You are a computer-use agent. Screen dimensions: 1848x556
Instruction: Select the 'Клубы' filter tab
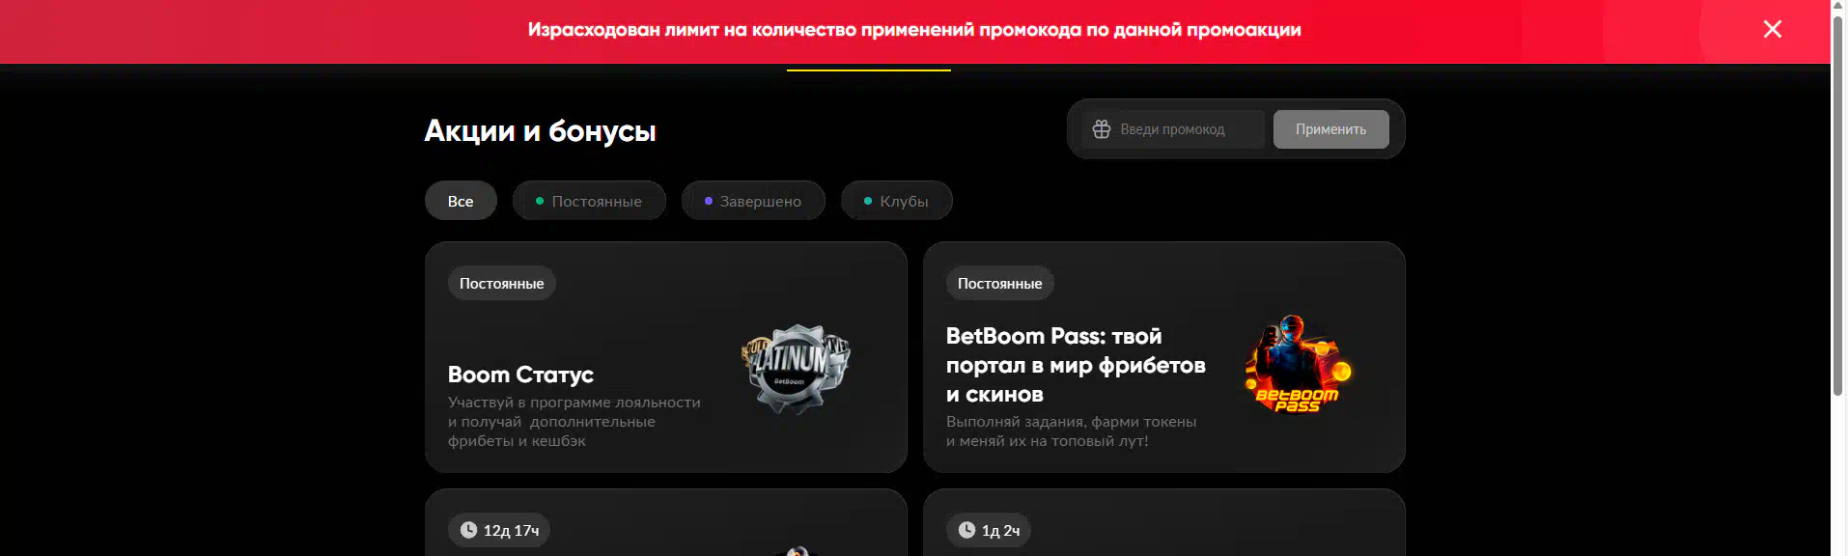896,201
